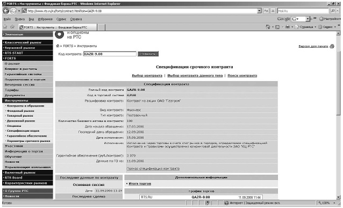Expand Валютный рынок sidebar section
The image size is (343, 208).
(x=27, y=173)
